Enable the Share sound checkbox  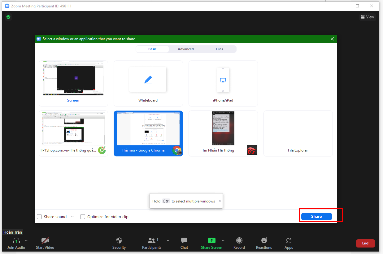39,217
